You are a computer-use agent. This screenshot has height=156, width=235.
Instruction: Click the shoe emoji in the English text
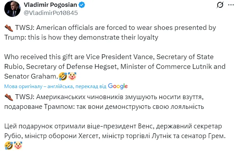9,28
